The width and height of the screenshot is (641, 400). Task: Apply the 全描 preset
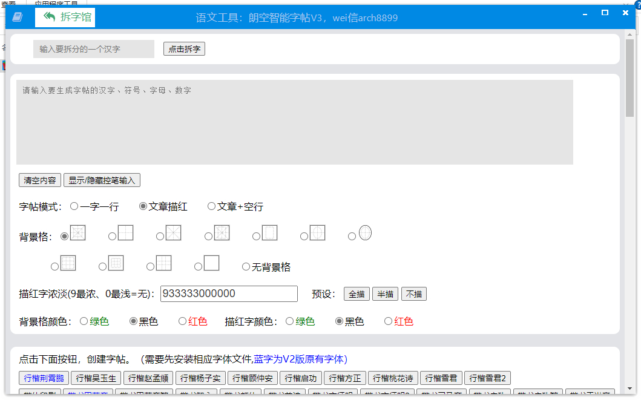tap(357, 294)
